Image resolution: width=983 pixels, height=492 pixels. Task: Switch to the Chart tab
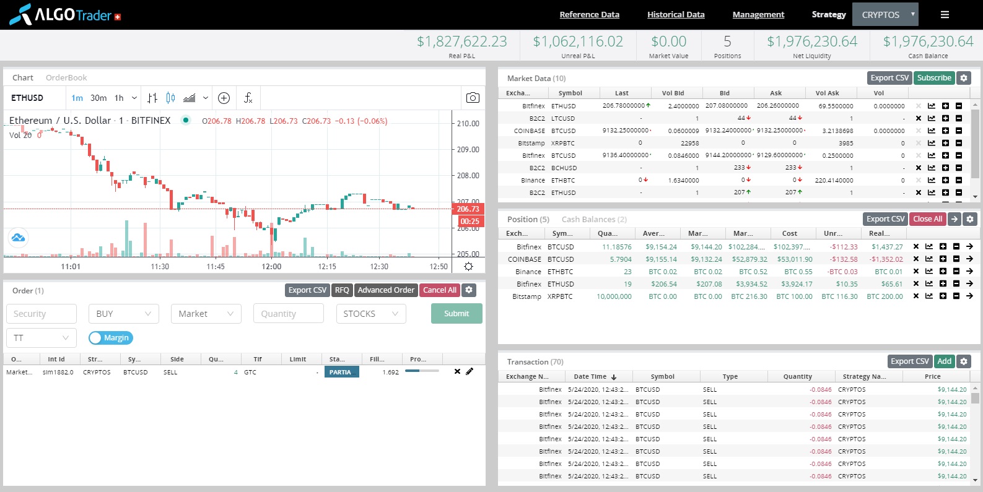pos(23,77)
